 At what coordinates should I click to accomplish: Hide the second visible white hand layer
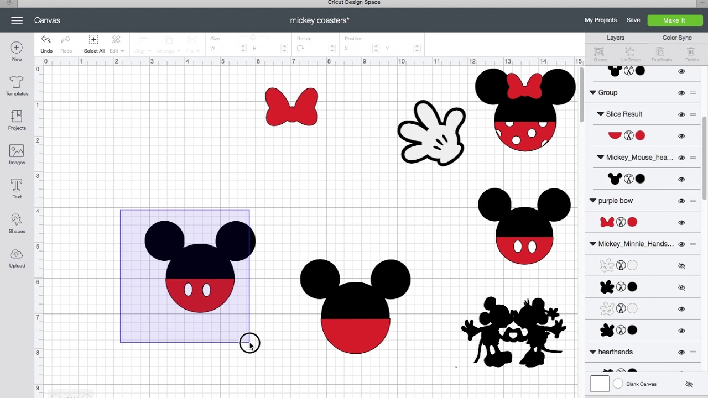click(x=681, y=309)
